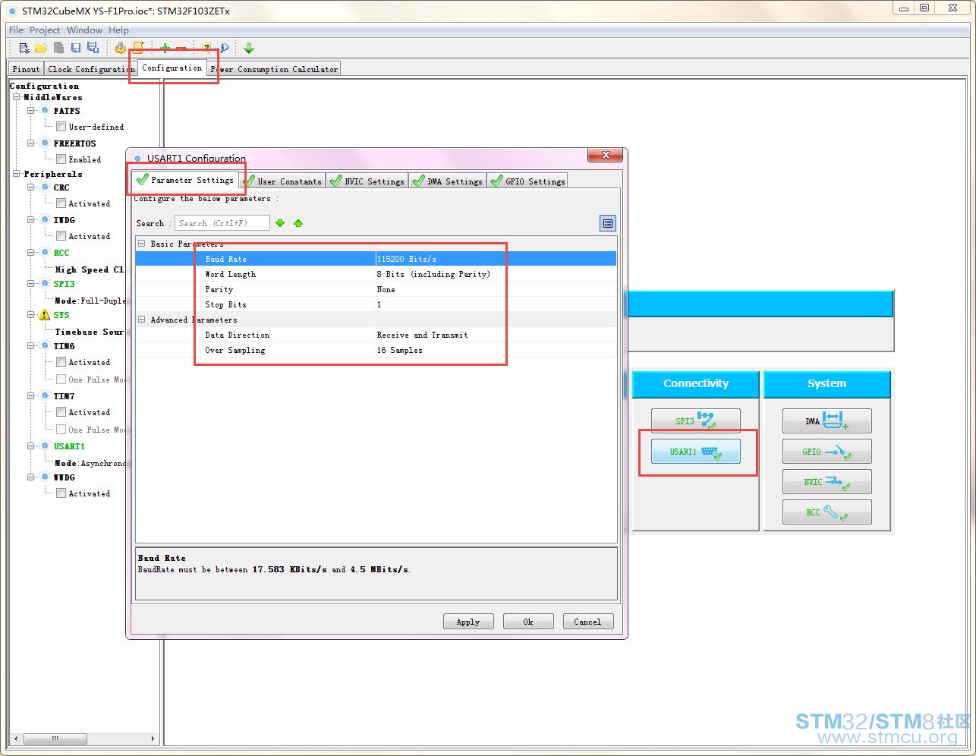The height and width of the screenshot is (756, 976).
Task: Collapse the RCC tree node
Action: click(32, 253)
